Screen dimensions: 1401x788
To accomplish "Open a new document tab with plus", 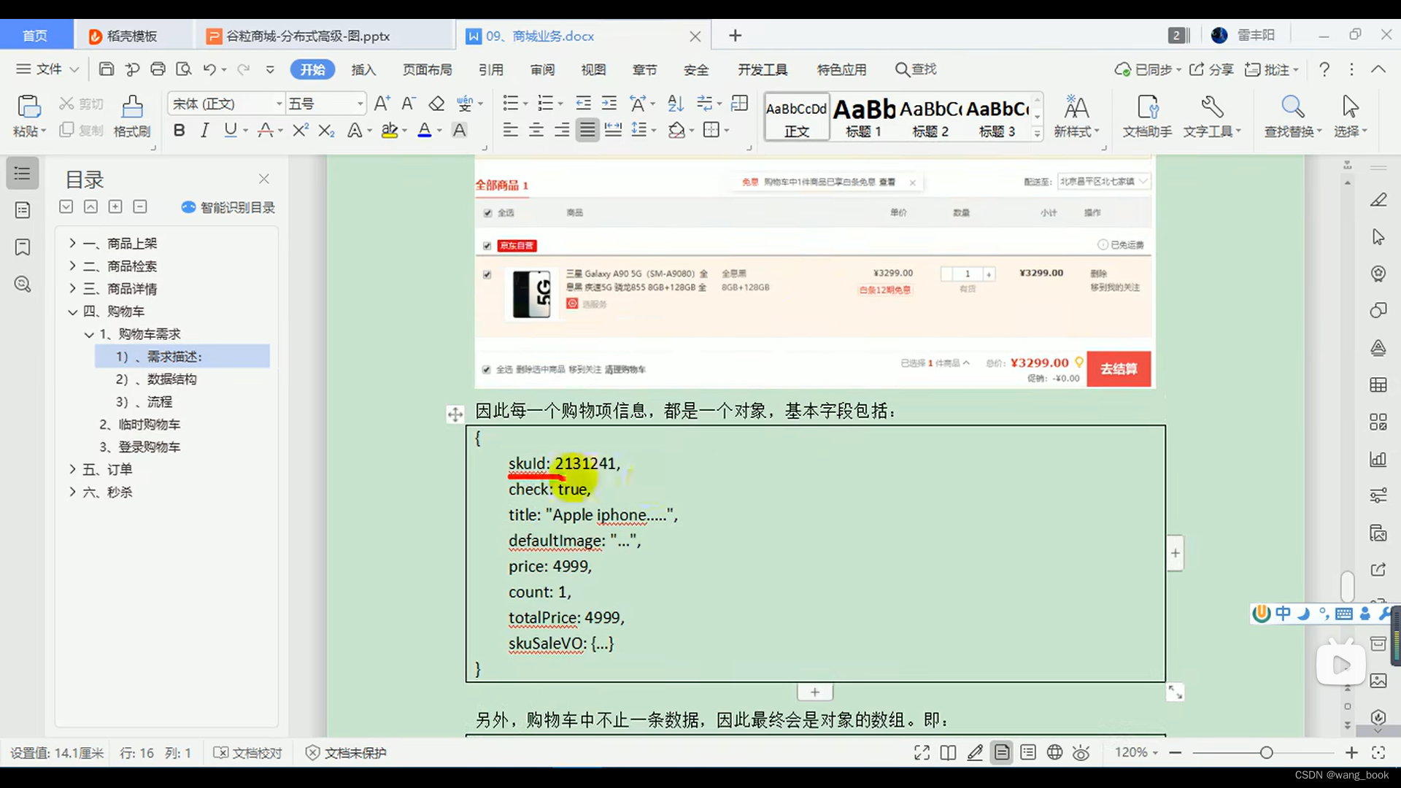I will point(735,36).
